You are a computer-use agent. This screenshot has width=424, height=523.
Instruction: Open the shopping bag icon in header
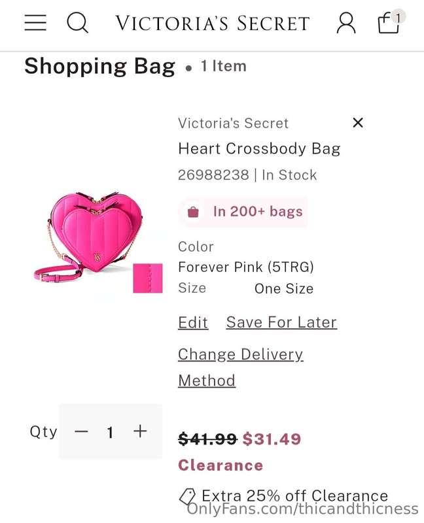point(389,23)
